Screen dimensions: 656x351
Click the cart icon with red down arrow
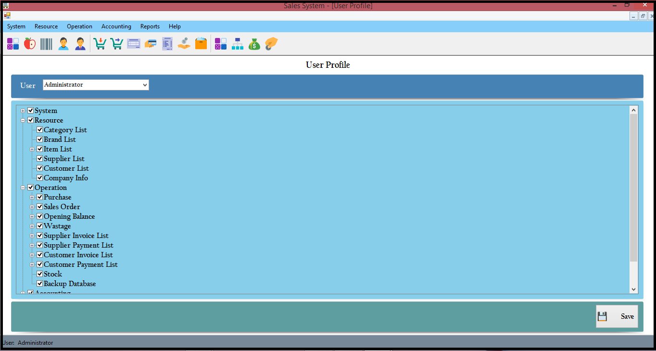click(100, 44)
